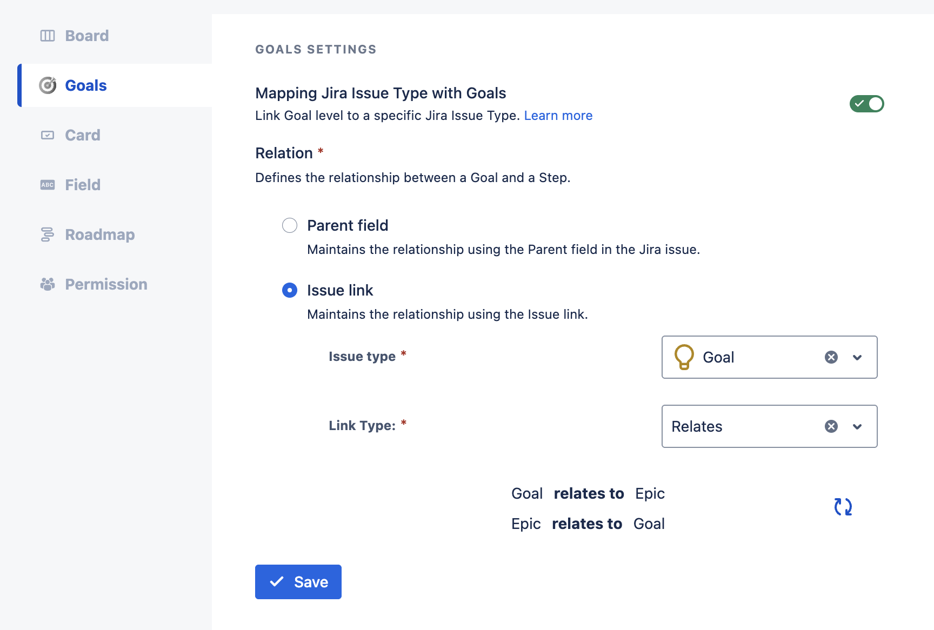Click the Card icon in sidebar
Screen dimensions: 934x630
coord(48,135)
